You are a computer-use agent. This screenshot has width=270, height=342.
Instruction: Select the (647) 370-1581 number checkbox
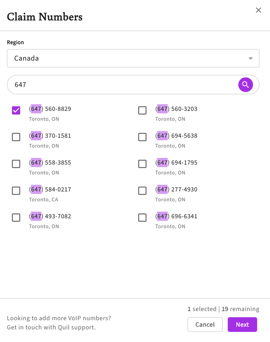tap(16, 137)
